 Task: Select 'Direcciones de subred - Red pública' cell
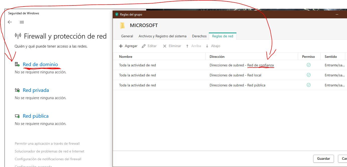(237, 85)
